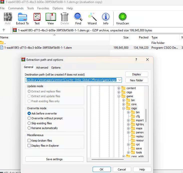Run the Test archive tool
Screen dimensions: 183x173
pos(37,17)
